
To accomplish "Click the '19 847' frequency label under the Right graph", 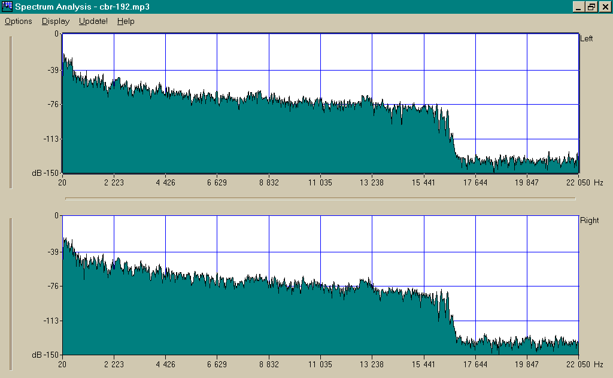I will (527, 364).
